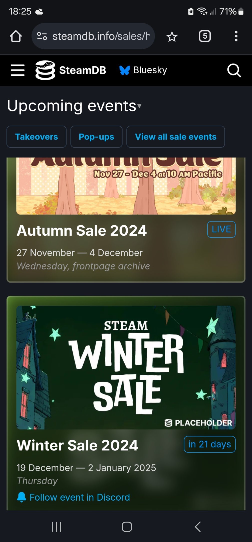Open the browser three-dot menu
Screen dimensions: 252x542
tap(236, 36)
